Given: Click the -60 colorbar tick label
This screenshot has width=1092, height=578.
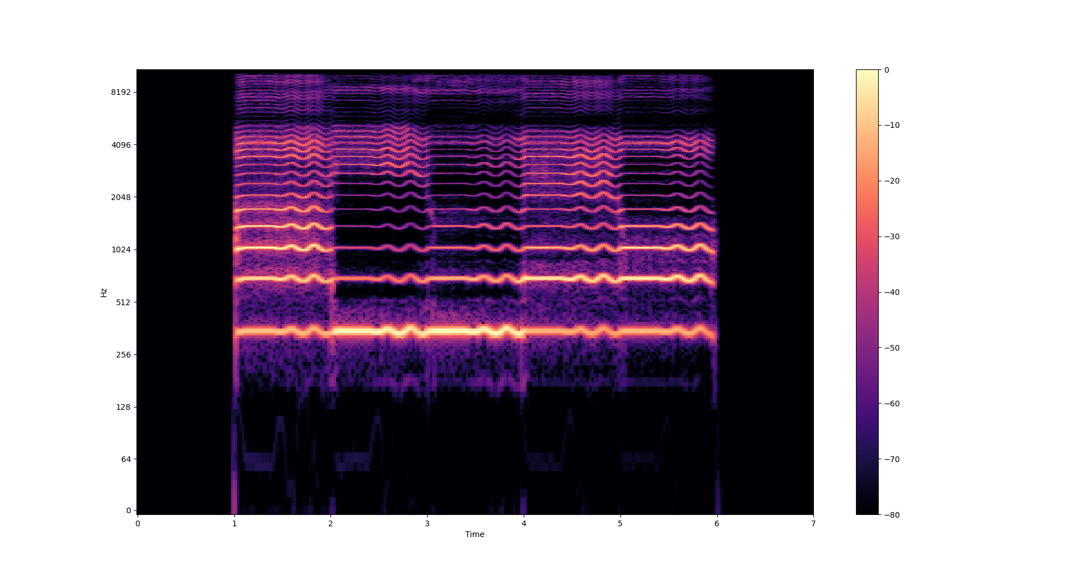Looking at the screenshot, I should pos(892,404).
